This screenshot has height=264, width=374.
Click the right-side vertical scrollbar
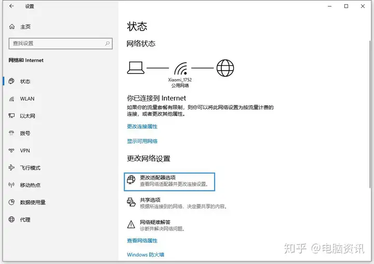click(x=370, y=115)
